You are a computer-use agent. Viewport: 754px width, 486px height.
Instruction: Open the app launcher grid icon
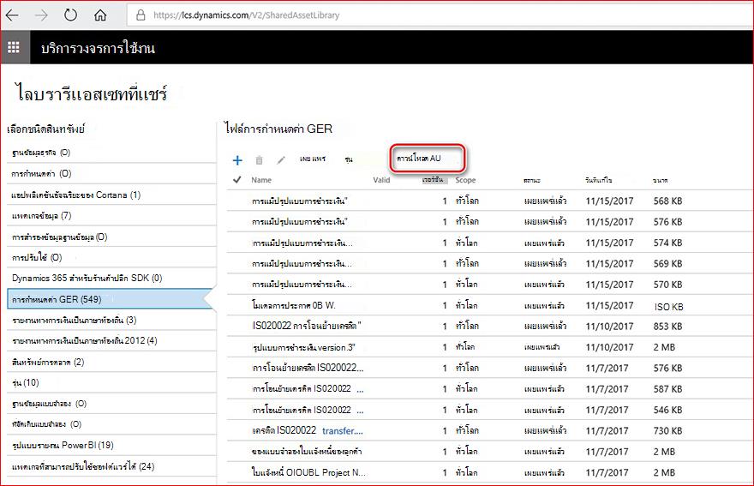14,47
